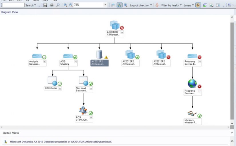The width and height of the screenshot is (236, 146).
Task: Click the icon left of Layout direction
Action: [126, 5]
